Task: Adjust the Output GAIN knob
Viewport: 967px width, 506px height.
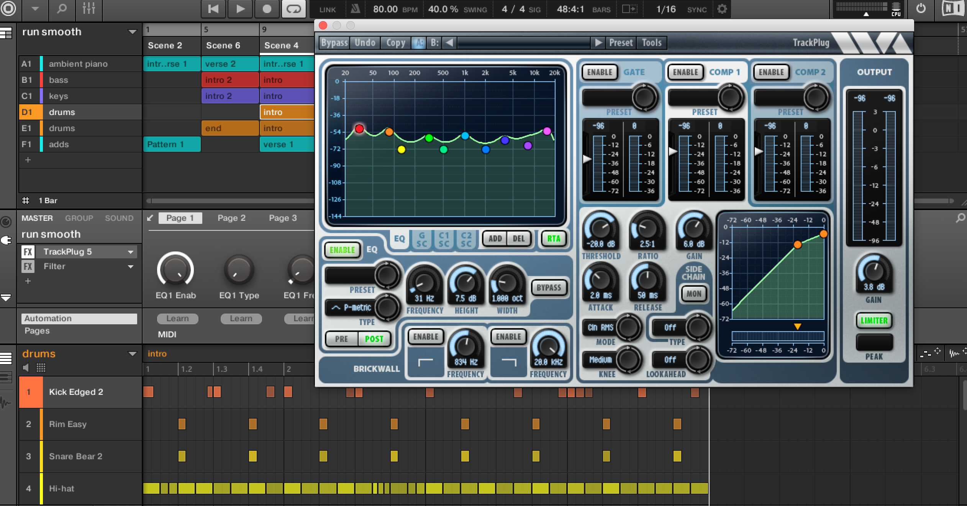Action: (874, 271)
